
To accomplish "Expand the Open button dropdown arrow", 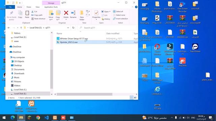I will (110, 11).
